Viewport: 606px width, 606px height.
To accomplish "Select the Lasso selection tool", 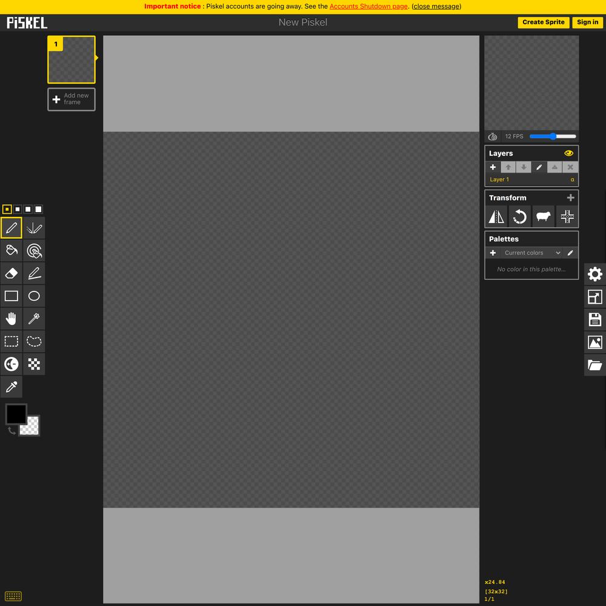I will coord(34,341).
